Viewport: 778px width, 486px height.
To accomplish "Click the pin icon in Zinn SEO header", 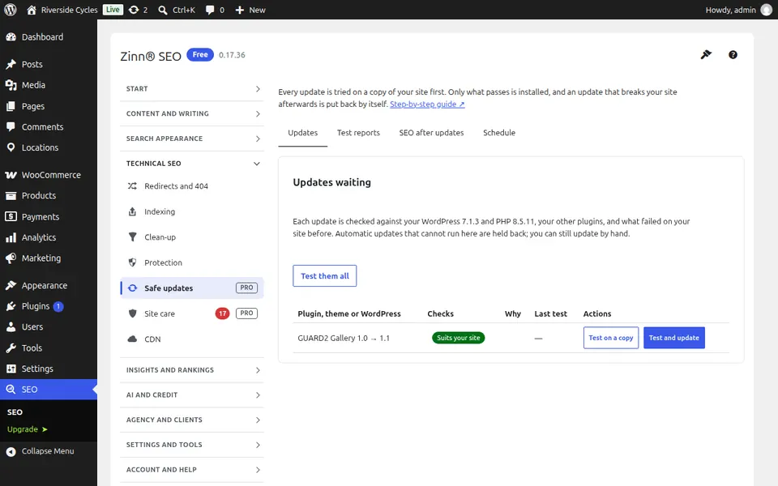I will [x=706, y=54].
